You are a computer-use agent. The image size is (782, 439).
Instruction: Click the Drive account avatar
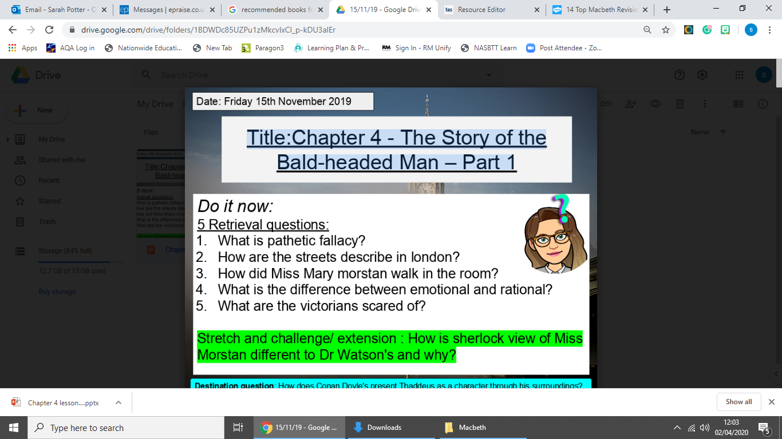(764, 75)
